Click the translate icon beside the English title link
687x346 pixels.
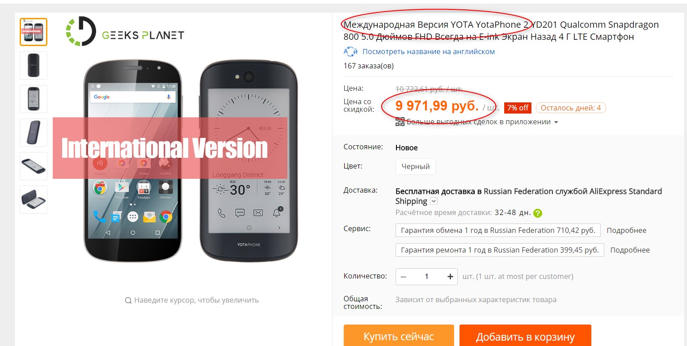(x=350, y=52)
